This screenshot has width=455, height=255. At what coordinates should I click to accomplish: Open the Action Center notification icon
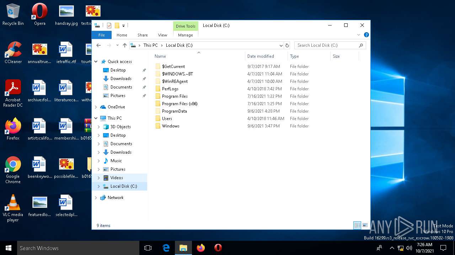[443, 248]
